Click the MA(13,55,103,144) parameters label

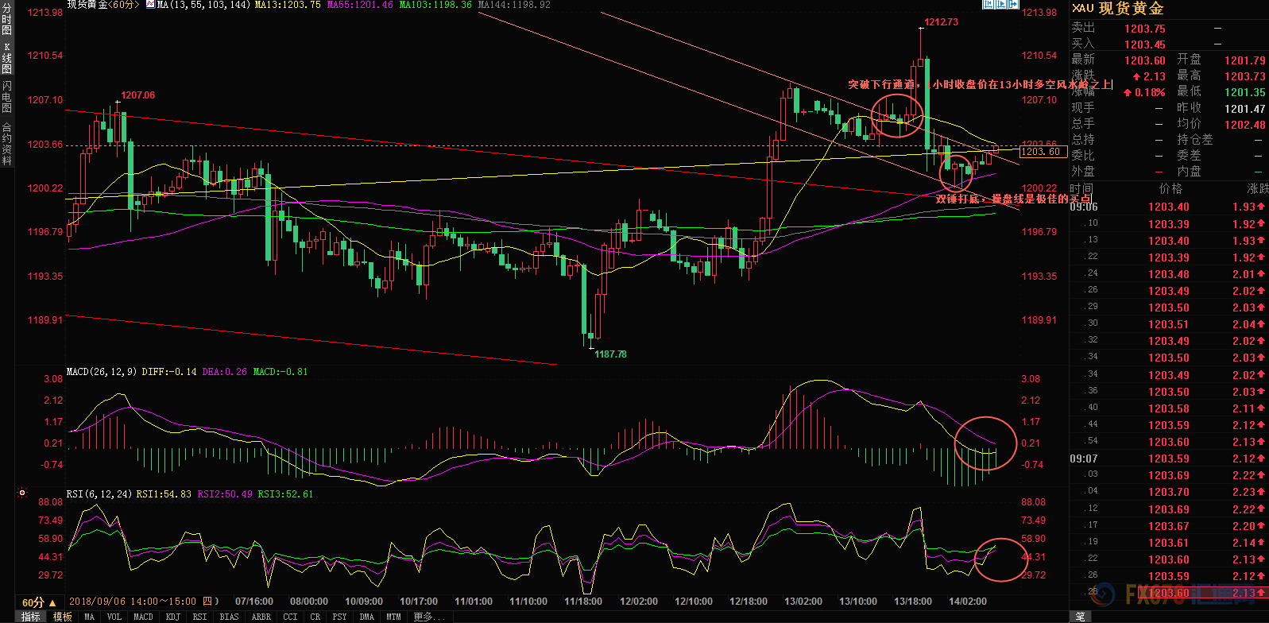click(203, 5)
